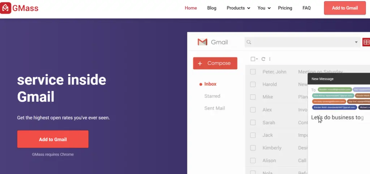370x174 pixels.
Task: Toggle the select-all checkbox above inbox
Action: click(x=253, y=59)
